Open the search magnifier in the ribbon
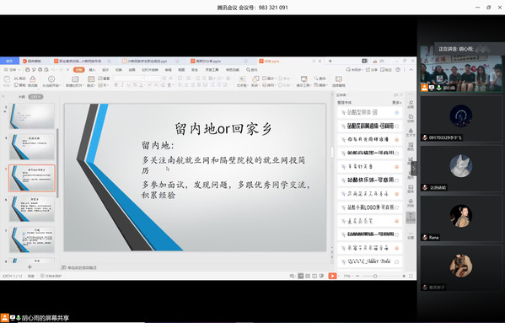 click(249, 69)
